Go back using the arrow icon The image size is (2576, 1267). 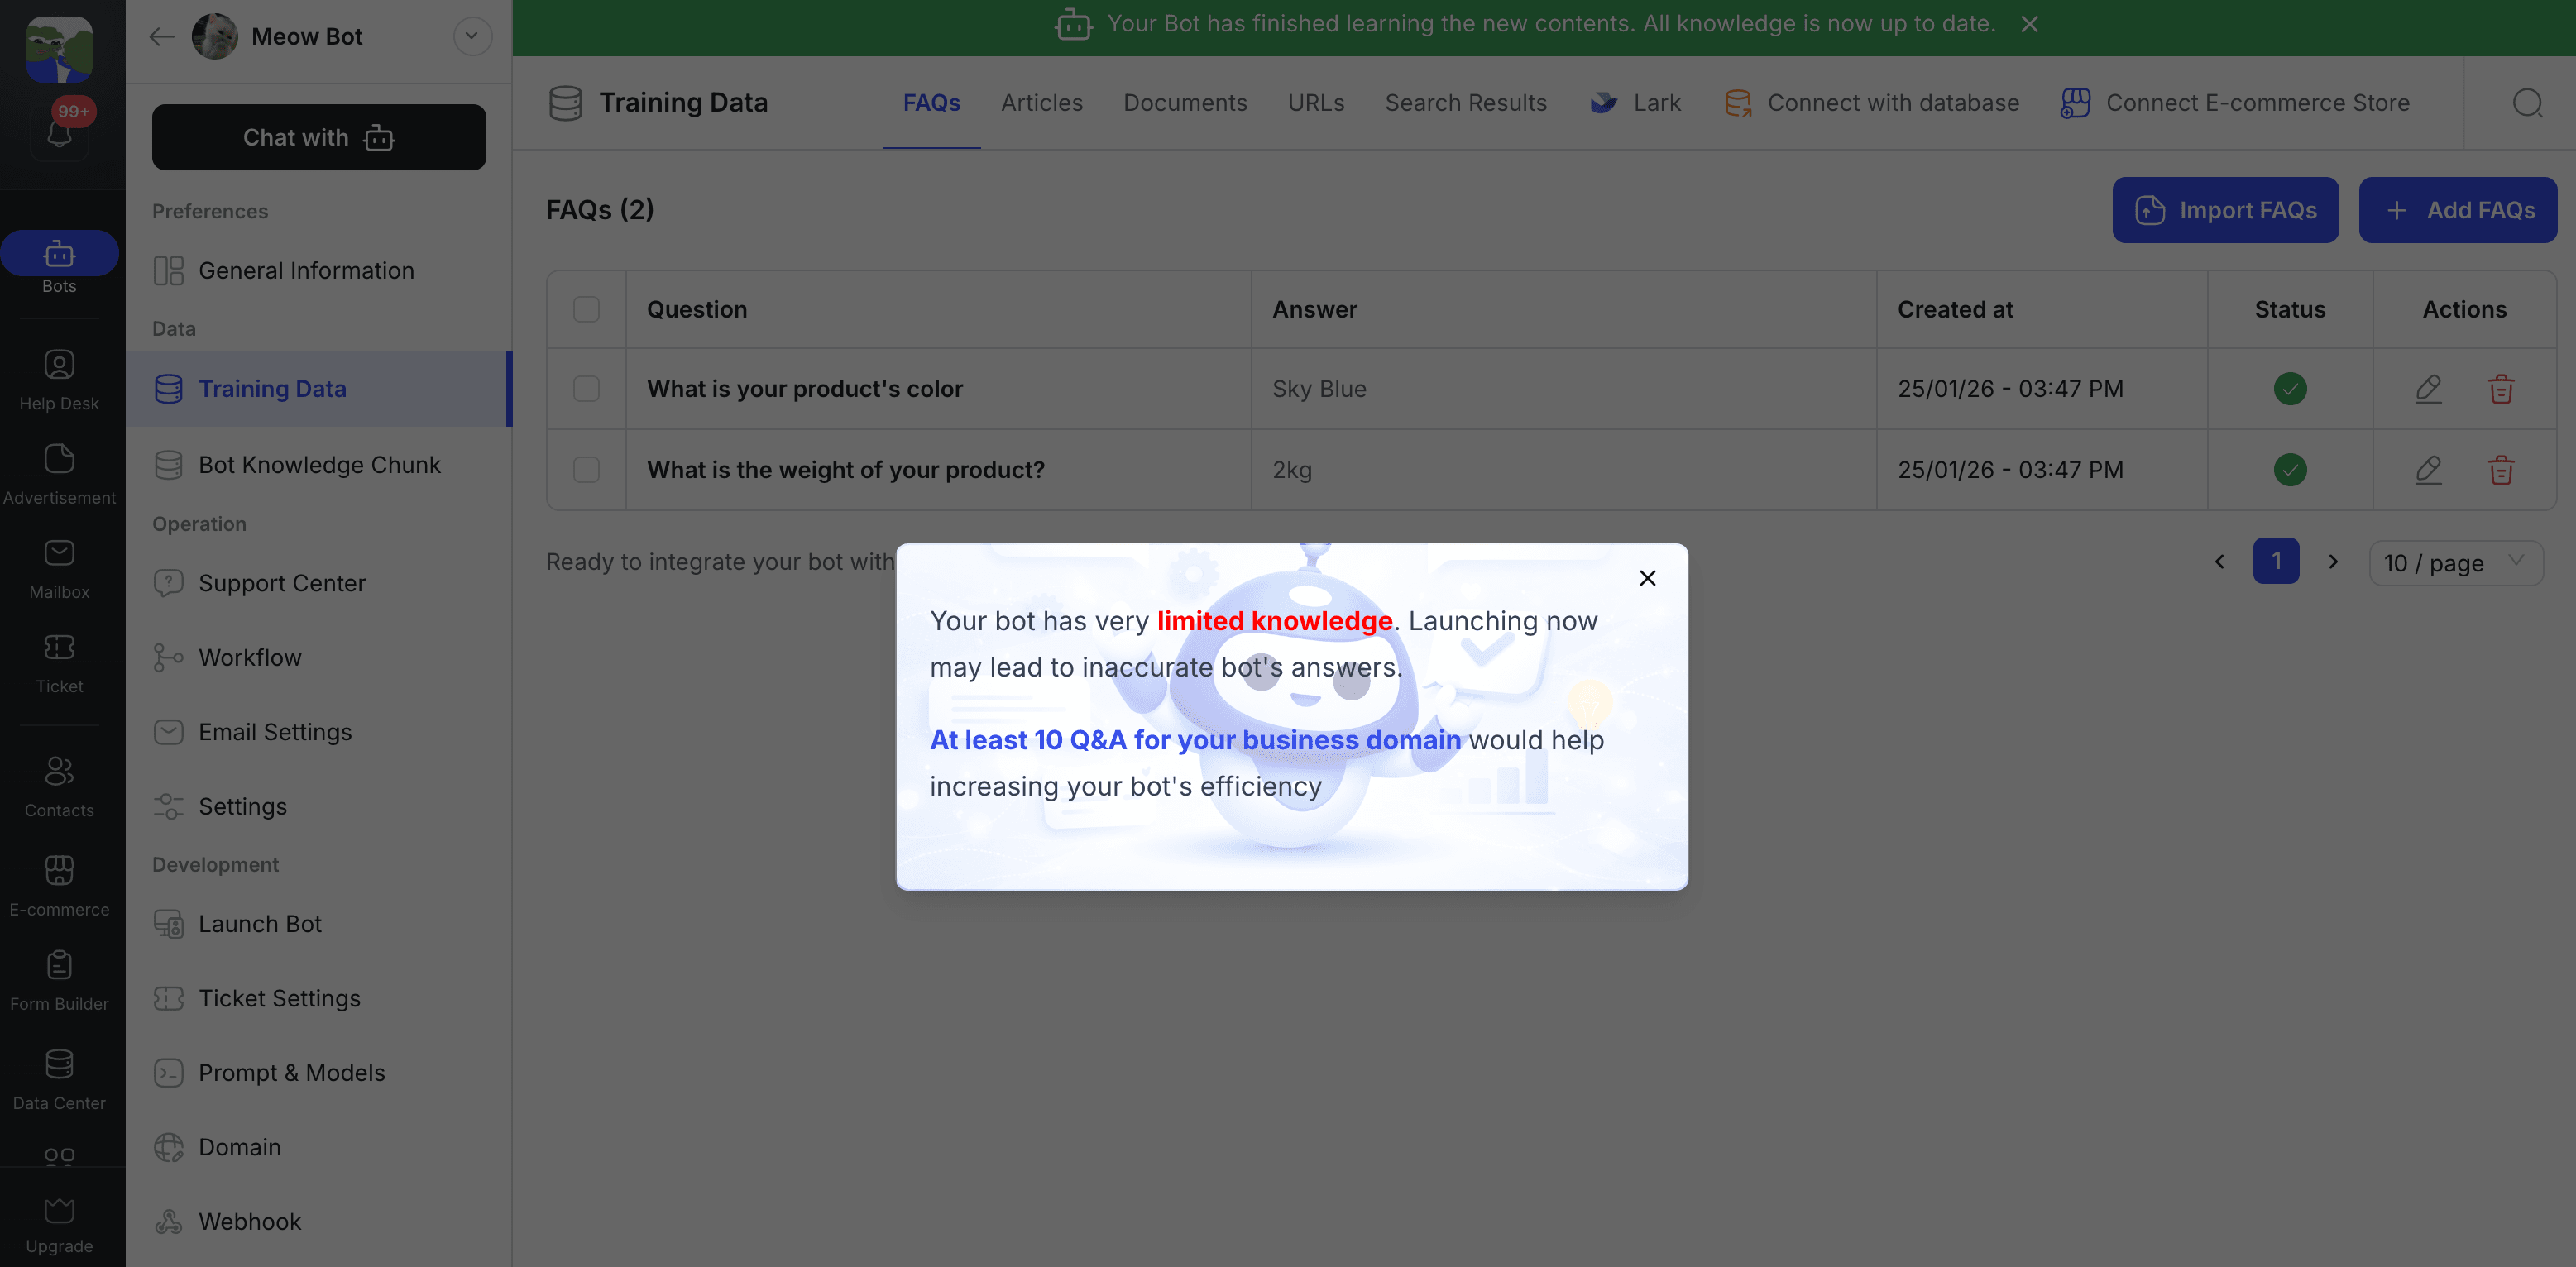click(161, 37)
